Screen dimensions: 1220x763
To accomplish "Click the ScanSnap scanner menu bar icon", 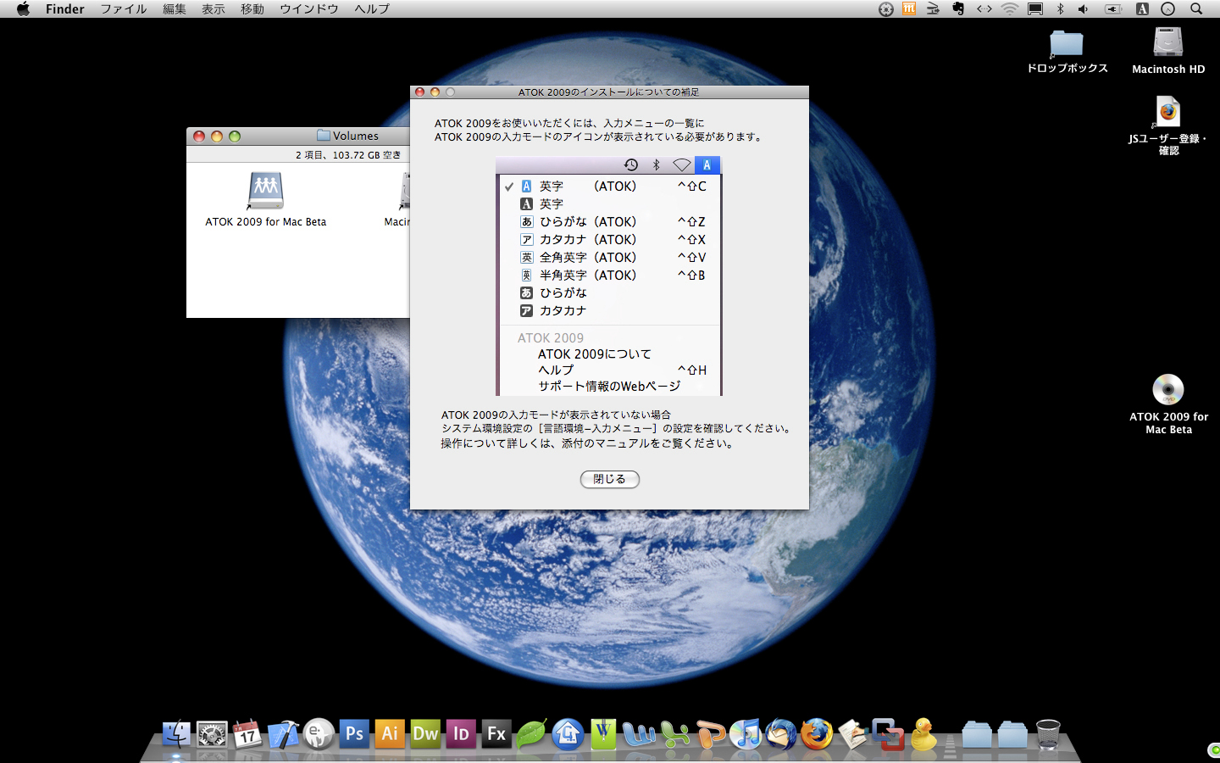I will [933, 8].
